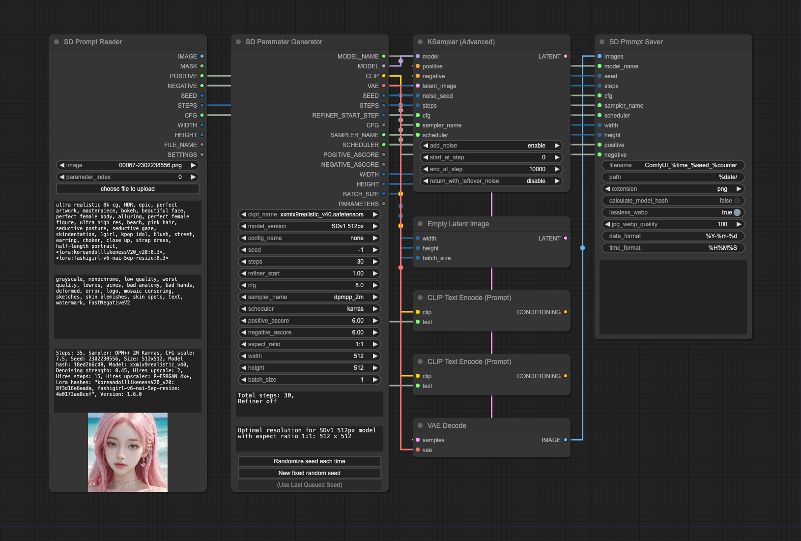Click the path field showing %date/

[673, 177]
